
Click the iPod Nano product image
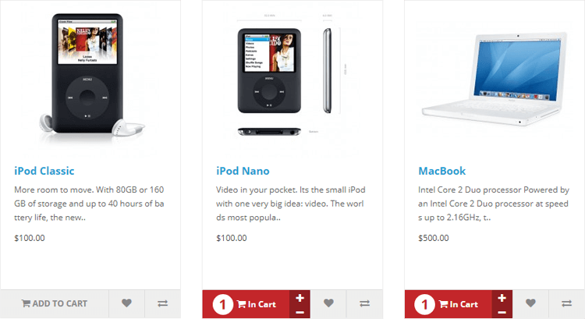tap(292, 77)
